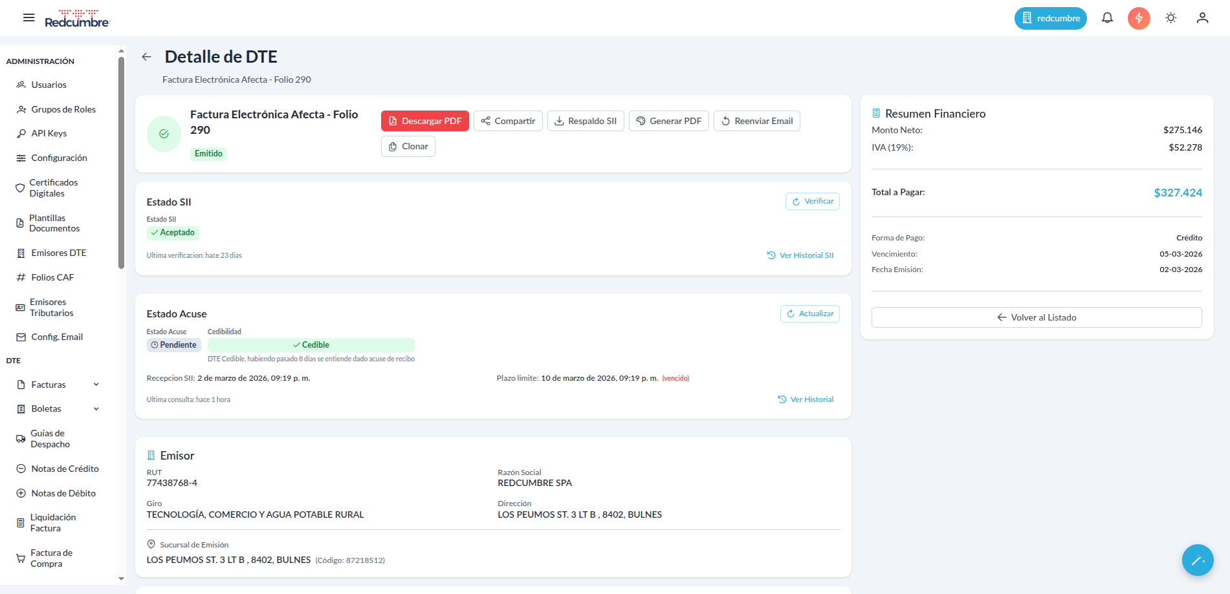
Task: Click the Vencimiento date 05-03-2026
Action: point(1181,254)
